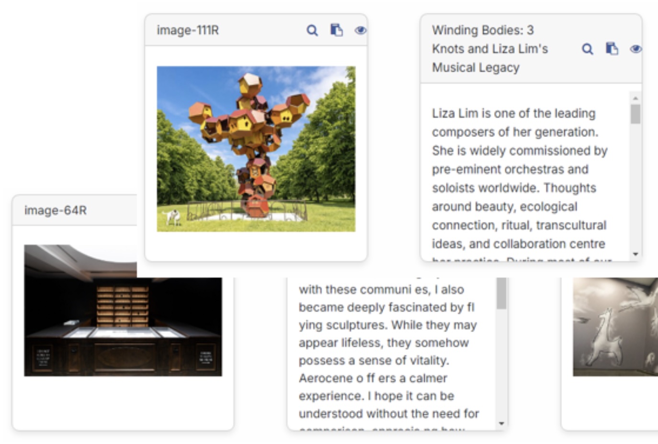Click the magnifier icon on Winding Bodies card
The image size is (658, 444).
click(x=587, y=49)
